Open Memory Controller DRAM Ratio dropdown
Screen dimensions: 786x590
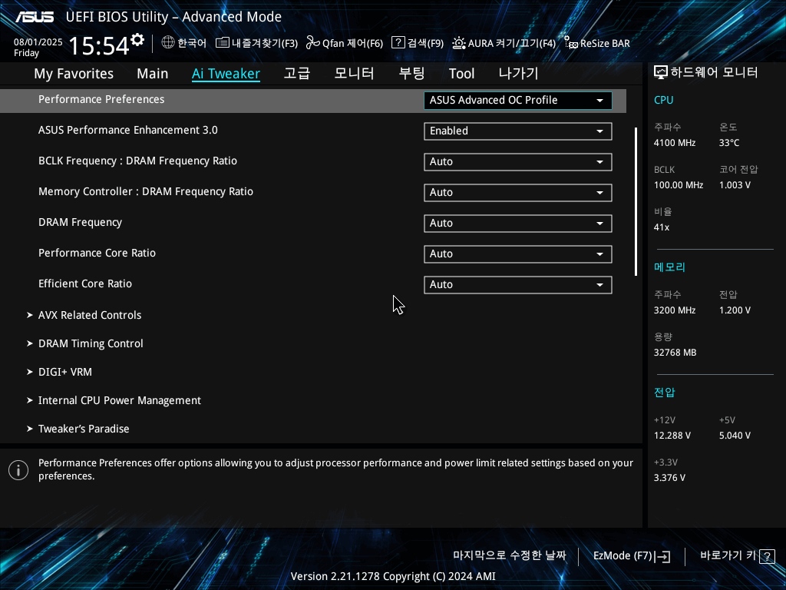[x=518, y=193]
